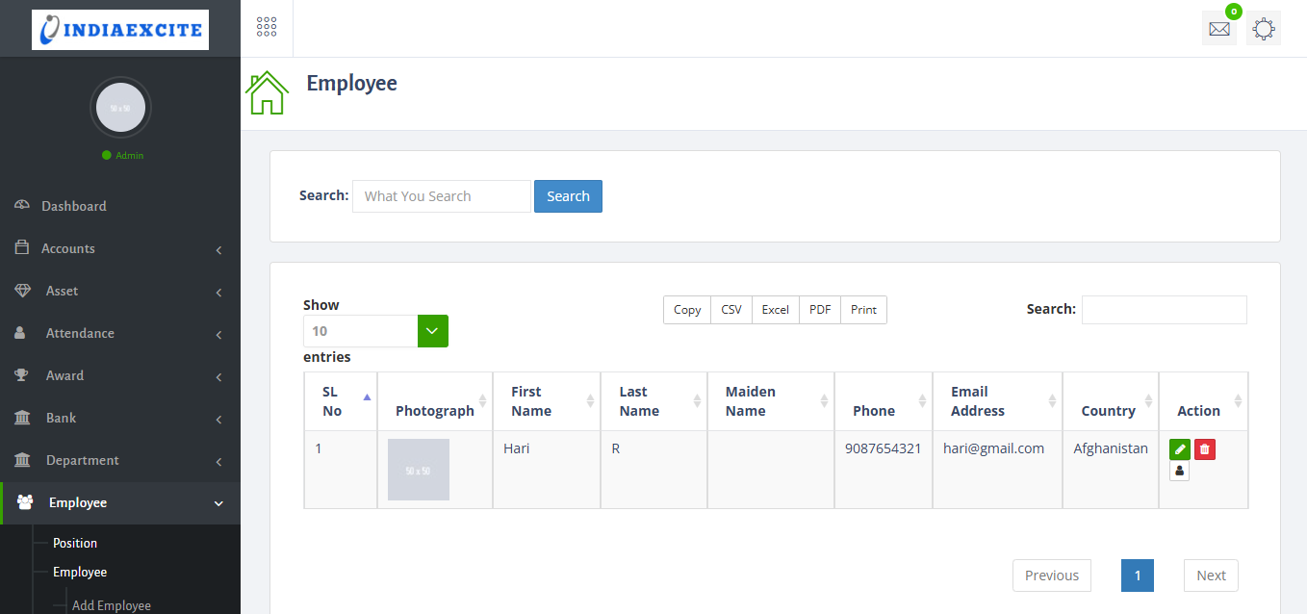Click the Excel export button

pyautogui.click(x=775, y=310)
